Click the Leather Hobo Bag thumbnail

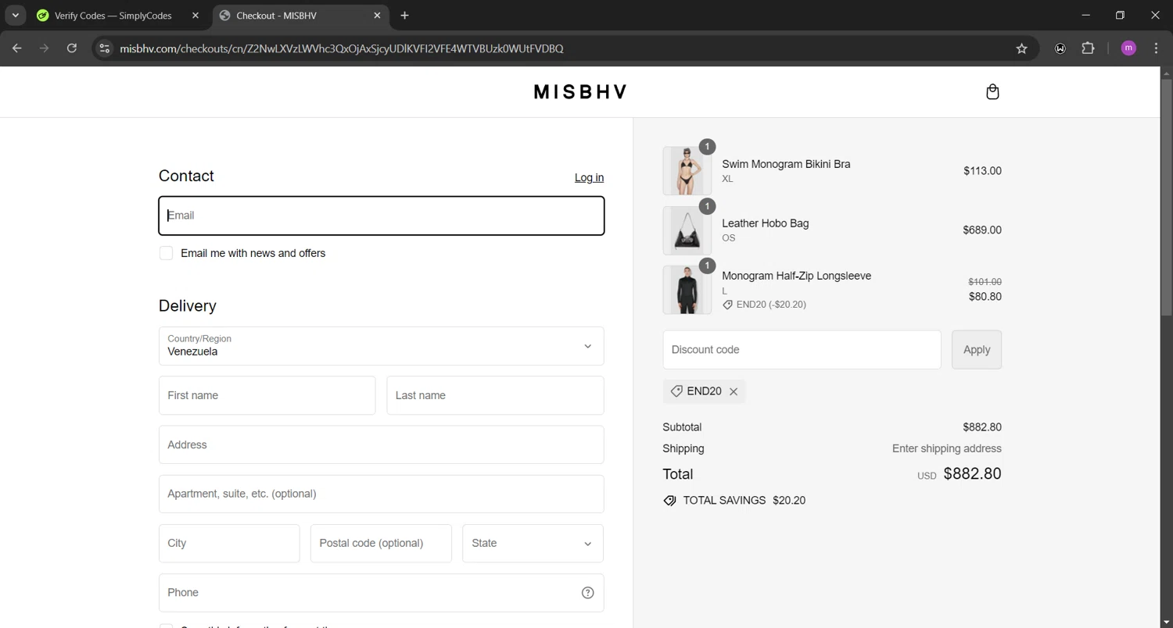pyautogui.click(x=687, y=230)
